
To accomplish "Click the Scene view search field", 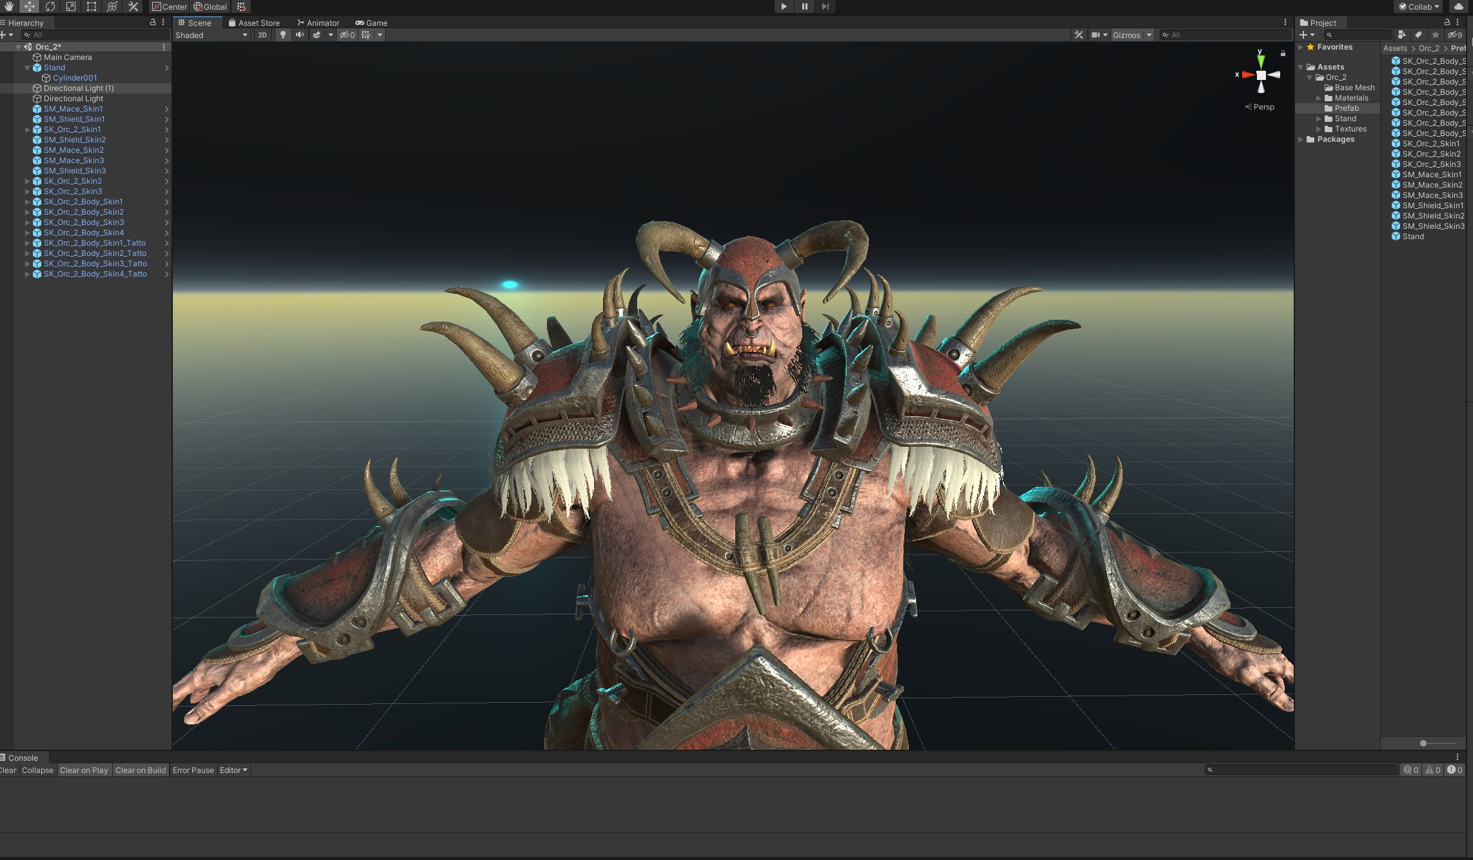I will click(1224, 35).
